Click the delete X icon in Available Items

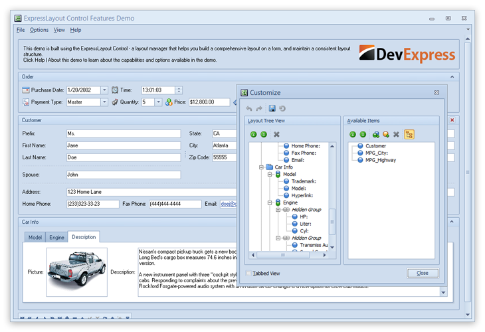397,134
